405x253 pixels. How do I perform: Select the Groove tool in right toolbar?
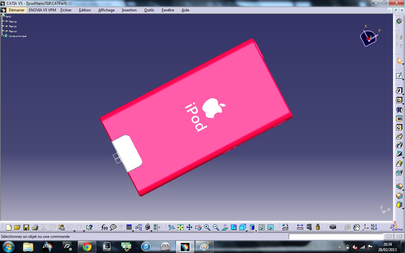click(399, 119)
